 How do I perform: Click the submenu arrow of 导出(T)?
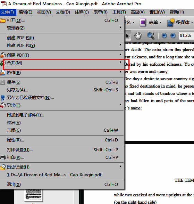(120, 105)
